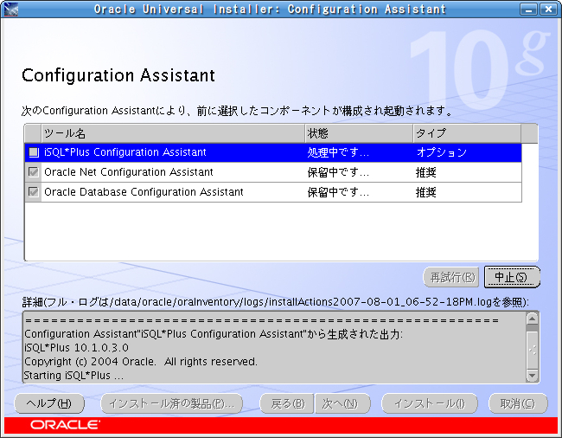Click the インストール(I) install button
Screen dimensions: 562x438
[x=430, y=403]
